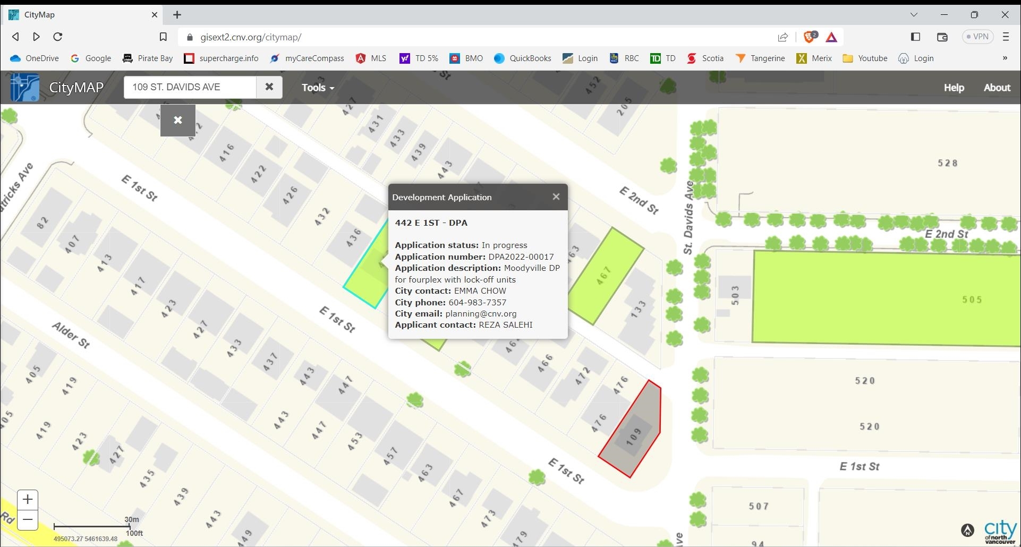Open the Pirate Bay bookmark
The image size is (1021, 547).
point(148,58)
